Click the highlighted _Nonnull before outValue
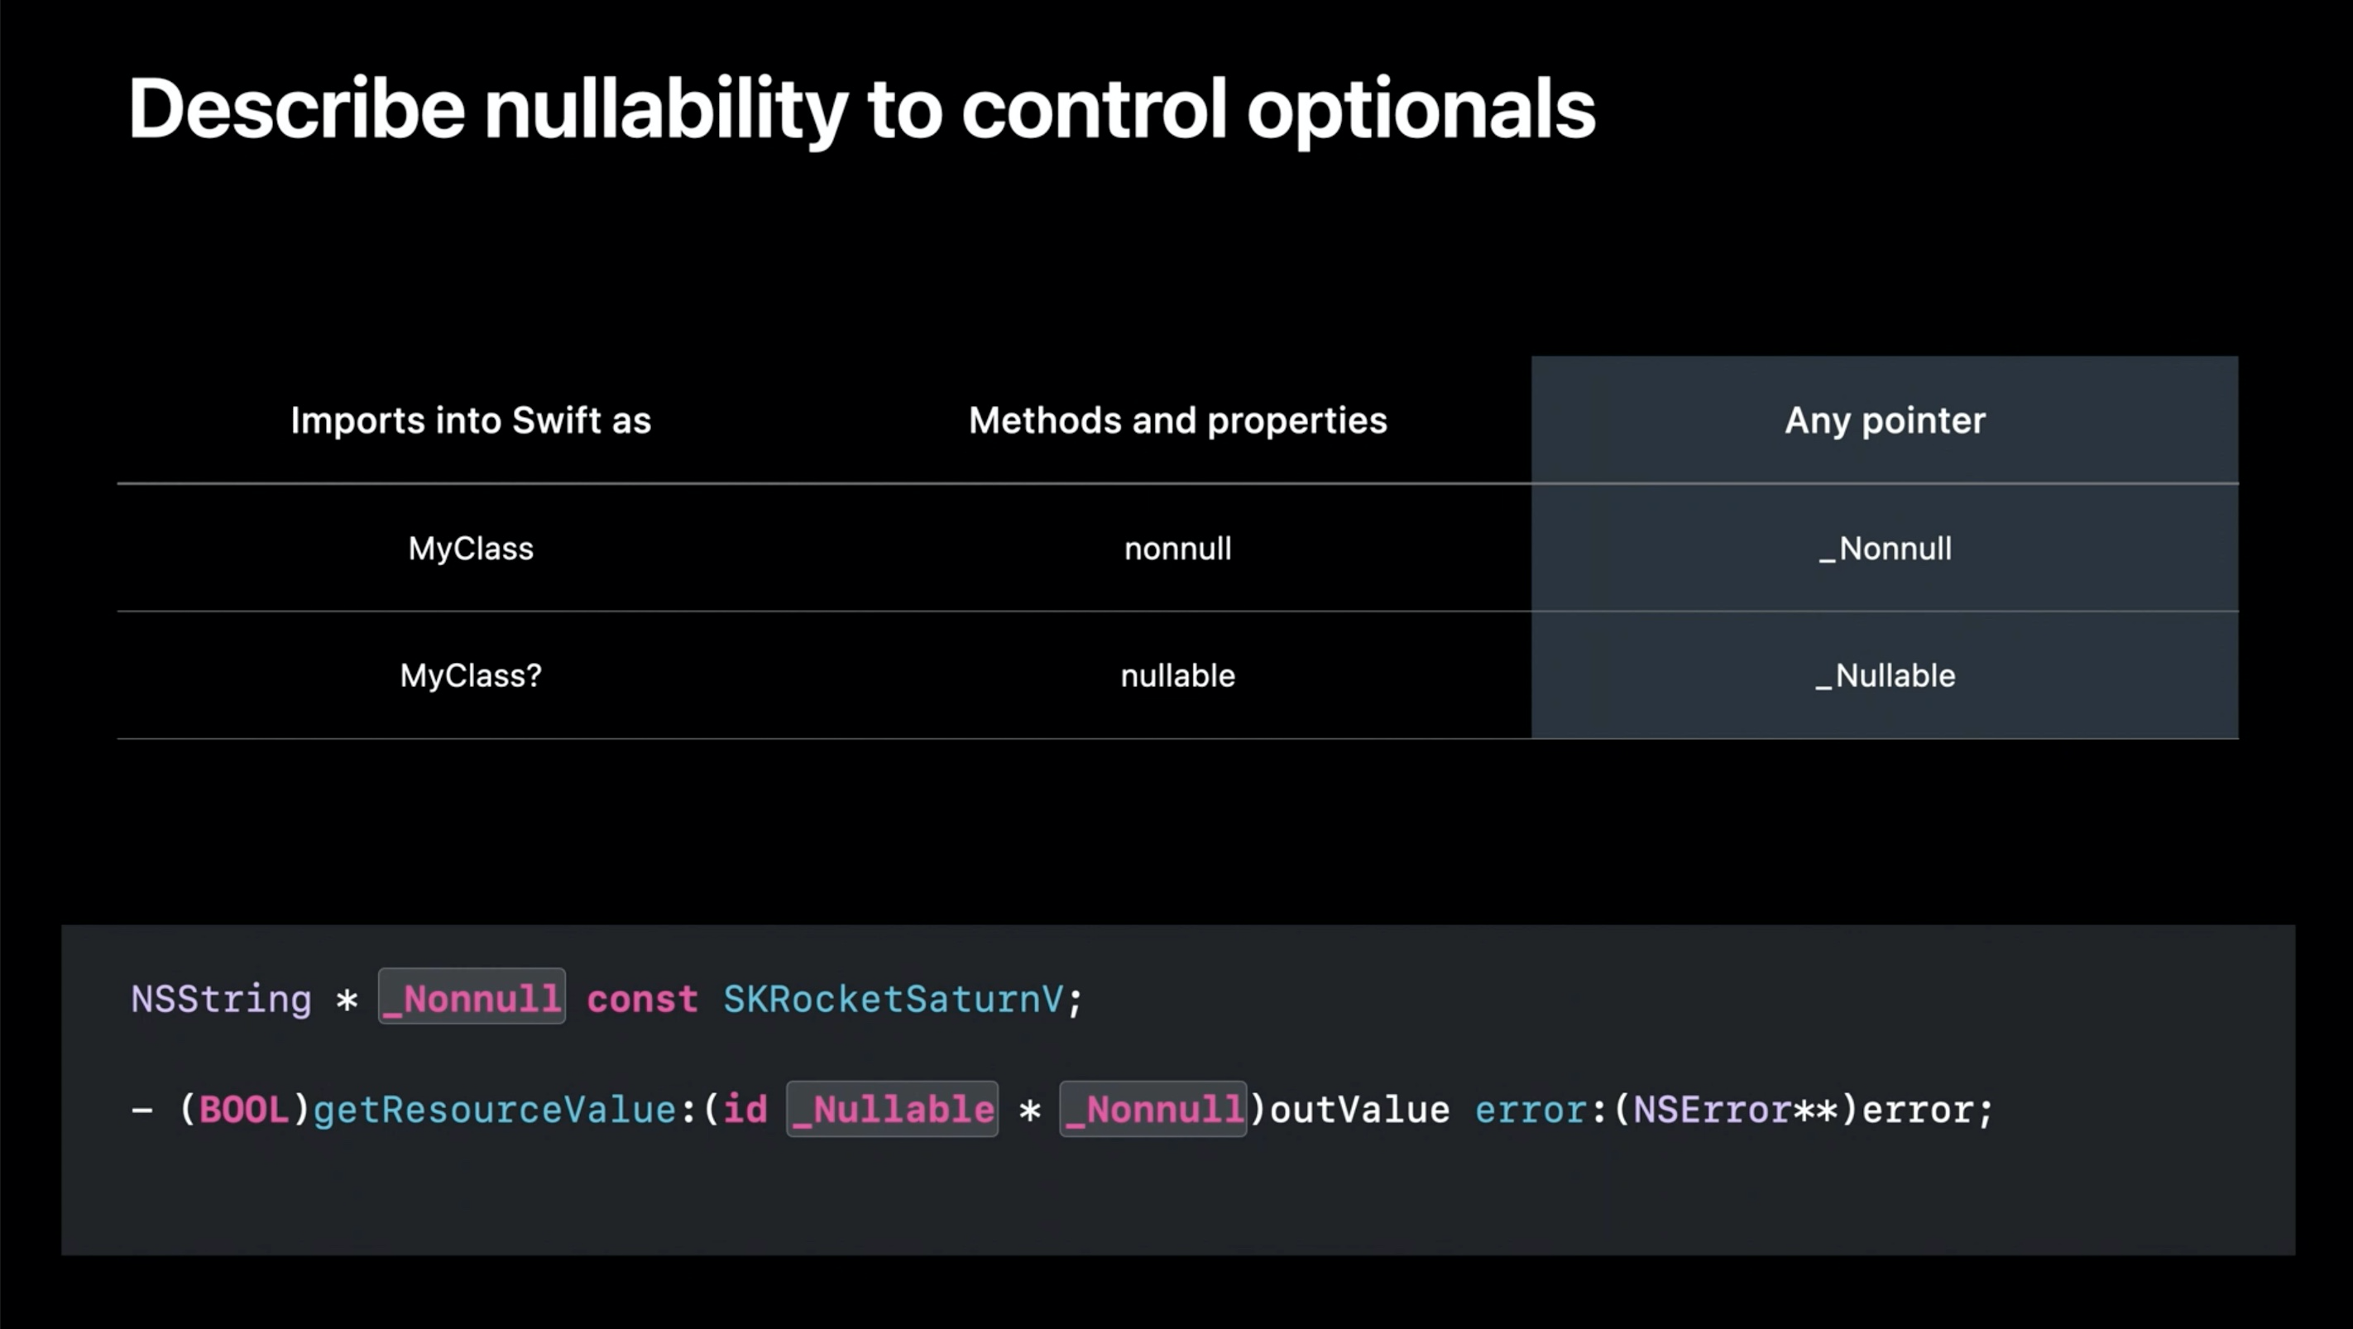Viewport: 2353px width, 1329px height. 1153,1109
